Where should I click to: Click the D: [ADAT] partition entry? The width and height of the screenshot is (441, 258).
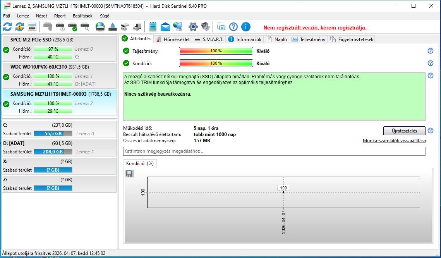[x=59, y=148]
